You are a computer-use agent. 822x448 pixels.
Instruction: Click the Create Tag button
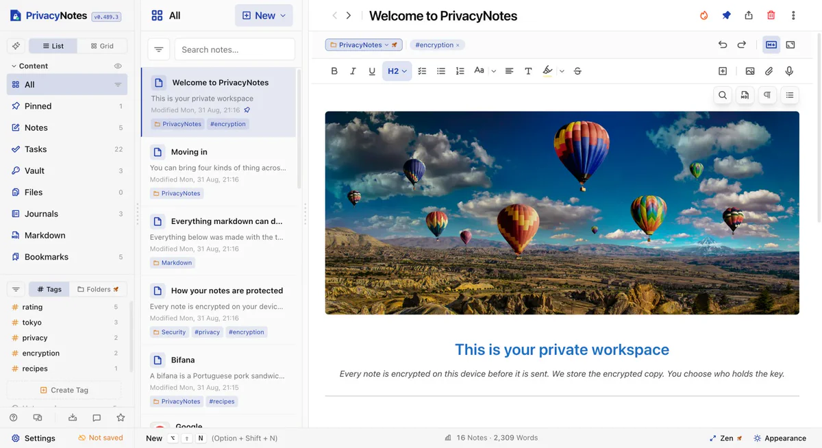coord(64,390)
